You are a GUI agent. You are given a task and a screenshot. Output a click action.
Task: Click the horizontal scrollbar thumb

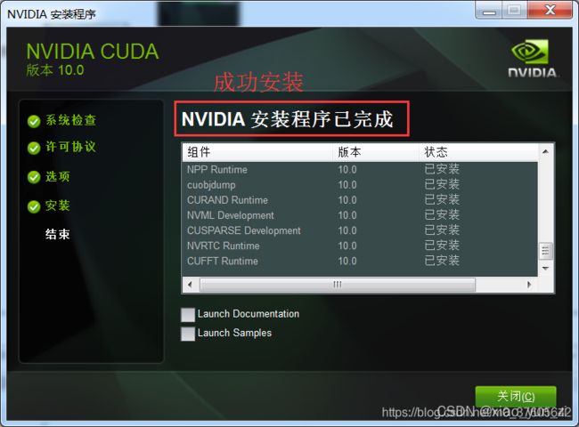click(338, 285)
